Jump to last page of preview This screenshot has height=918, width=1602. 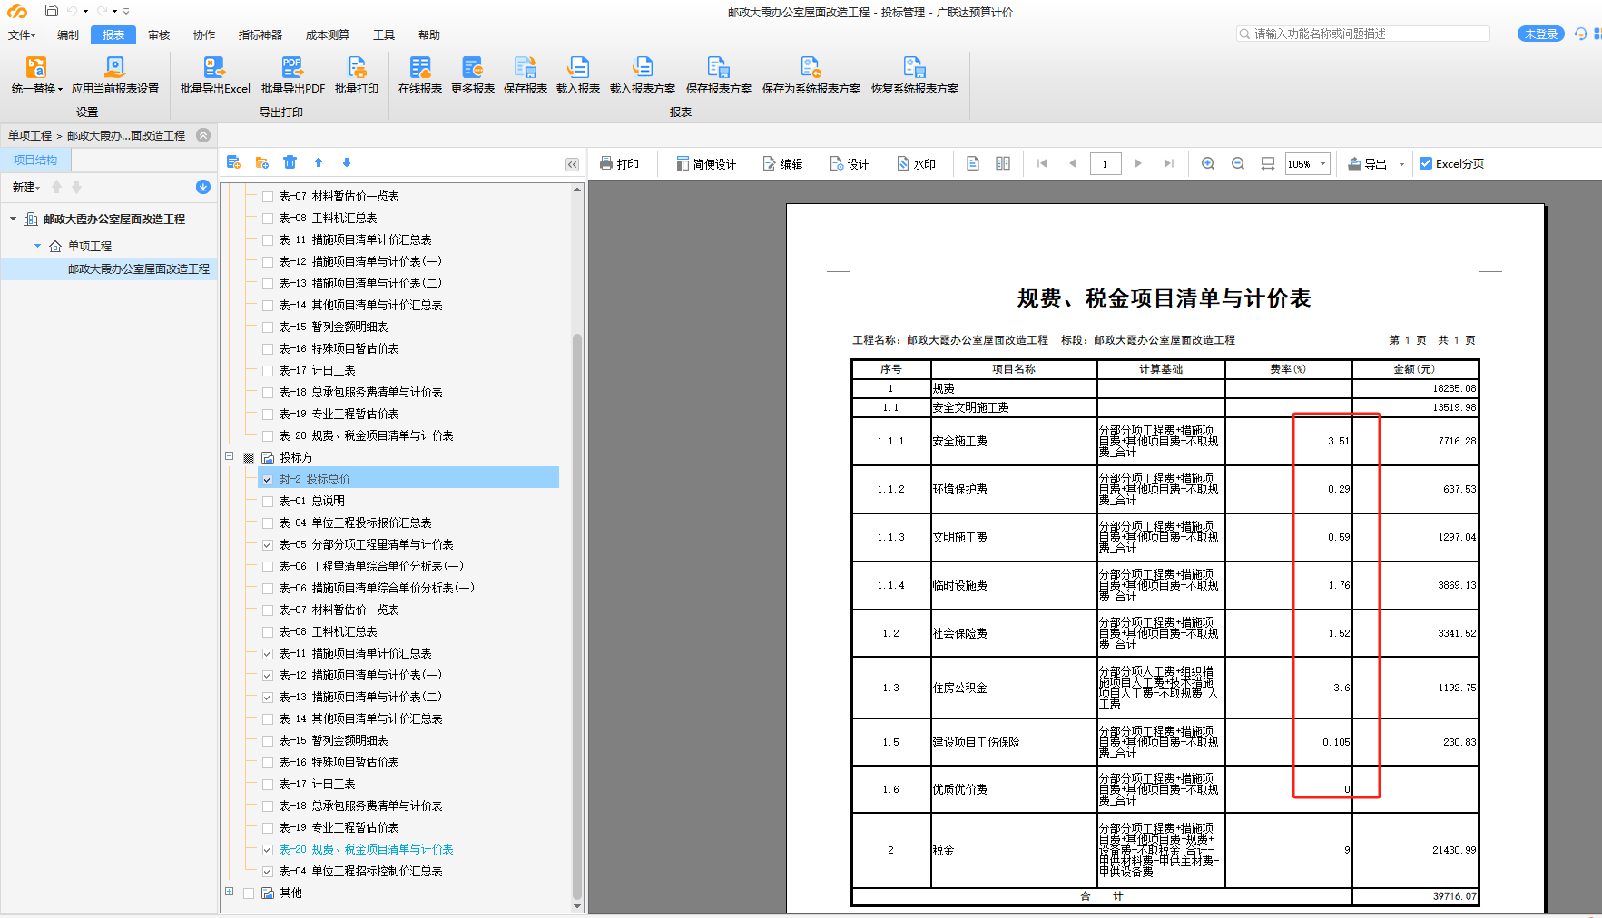click(1169, 163)
